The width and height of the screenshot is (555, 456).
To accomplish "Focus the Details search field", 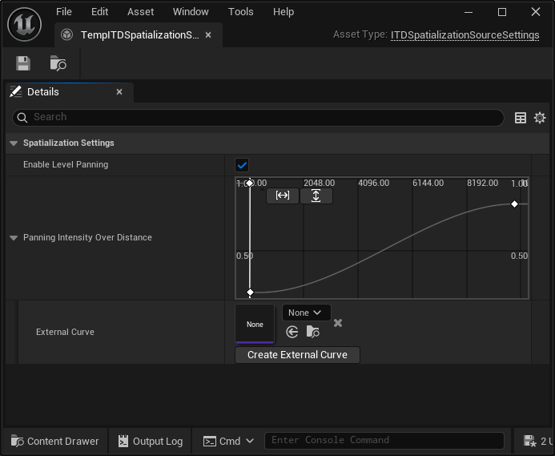I will point(258,118).
